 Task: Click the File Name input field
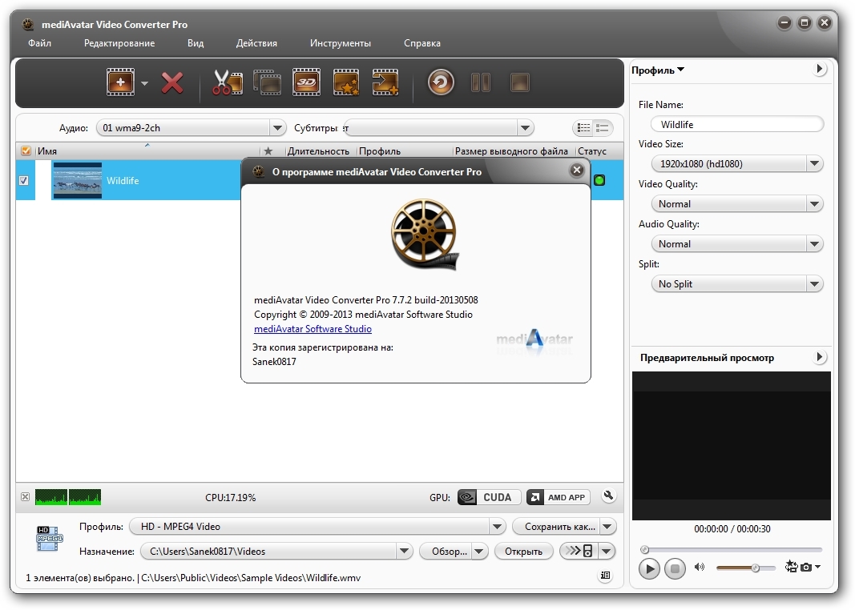[736, 125]
